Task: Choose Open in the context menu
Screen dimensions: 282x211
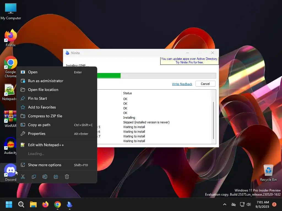Action: point(57,72)
